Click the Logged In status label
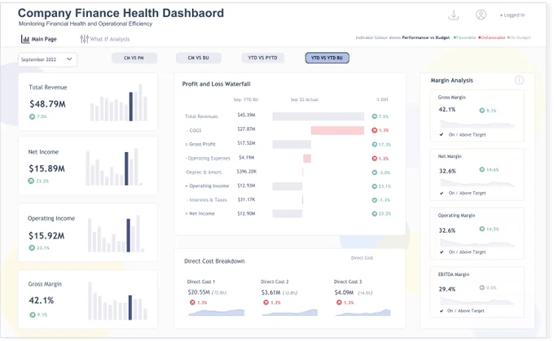554x341 pixels. pyautogui.click(x=514, y=15)
